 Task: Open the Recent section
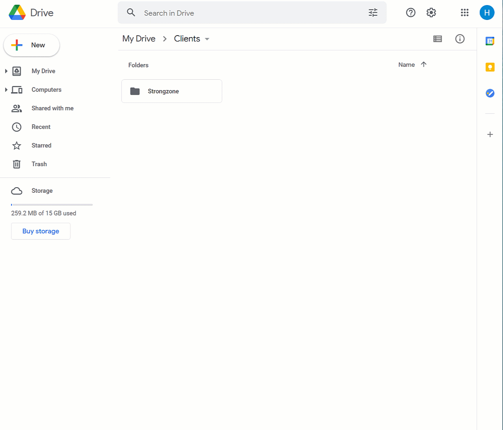click(x=41, y=127)
